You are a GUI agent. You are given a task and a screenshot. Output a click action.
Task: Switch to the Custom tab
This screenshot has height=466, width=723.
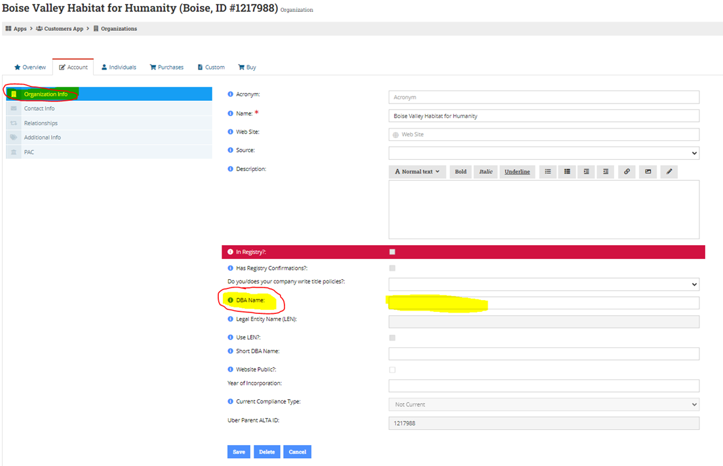coord(211,68)
